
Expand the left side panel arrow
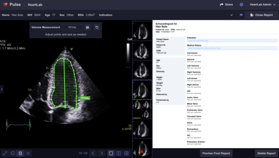(x=2, y=89)
